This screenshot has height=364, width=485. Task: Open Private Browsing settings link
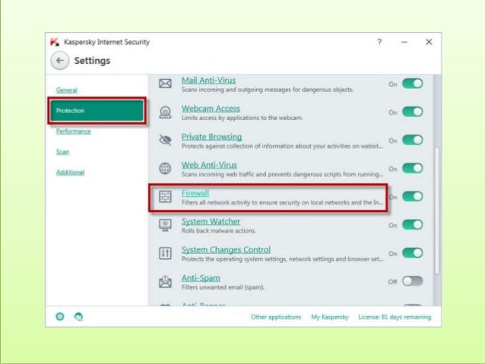(211, 137)
